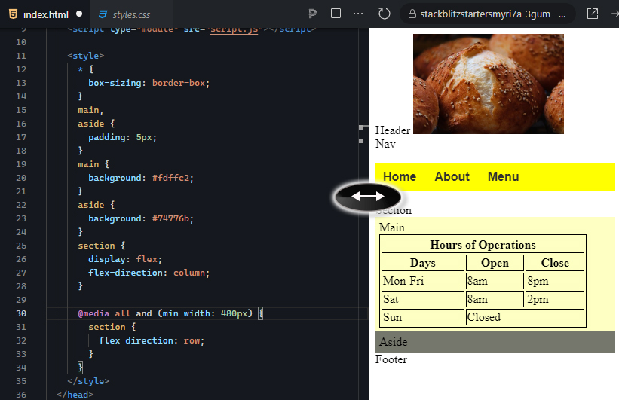Click the unsaved dot on index.html tab

(x=79, y=14)
